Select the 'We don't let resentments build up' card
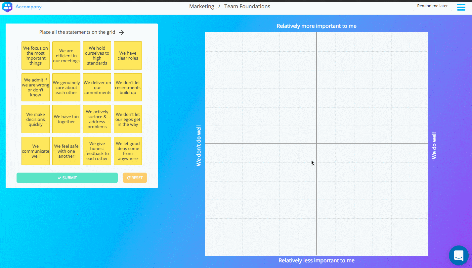472x268 pixels. click(128, 87)
